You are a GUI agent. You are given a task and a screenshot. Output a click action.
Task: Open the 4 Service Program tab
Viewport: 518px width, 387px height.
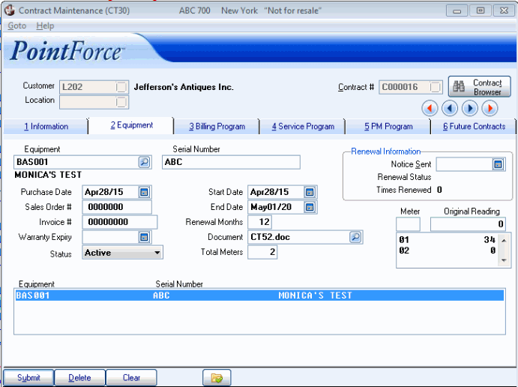303,127
